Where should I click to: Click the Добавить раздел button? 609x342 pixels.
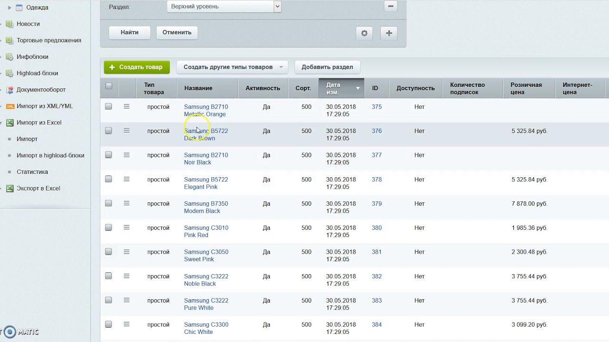tap(327, 67)
